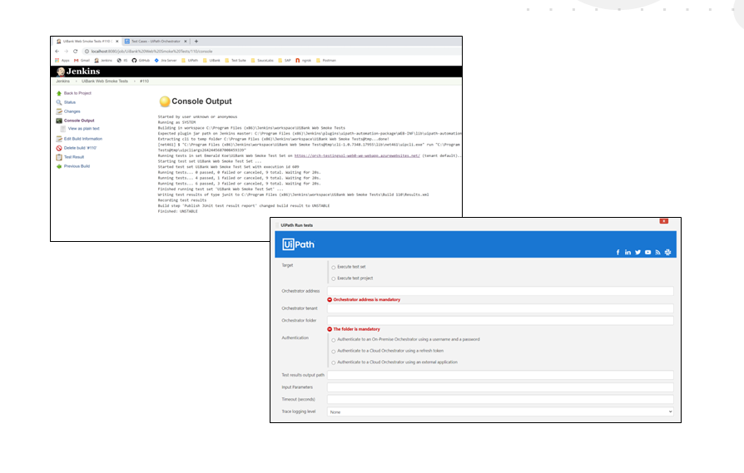Open the ngrok bookmark

point(303,60)
